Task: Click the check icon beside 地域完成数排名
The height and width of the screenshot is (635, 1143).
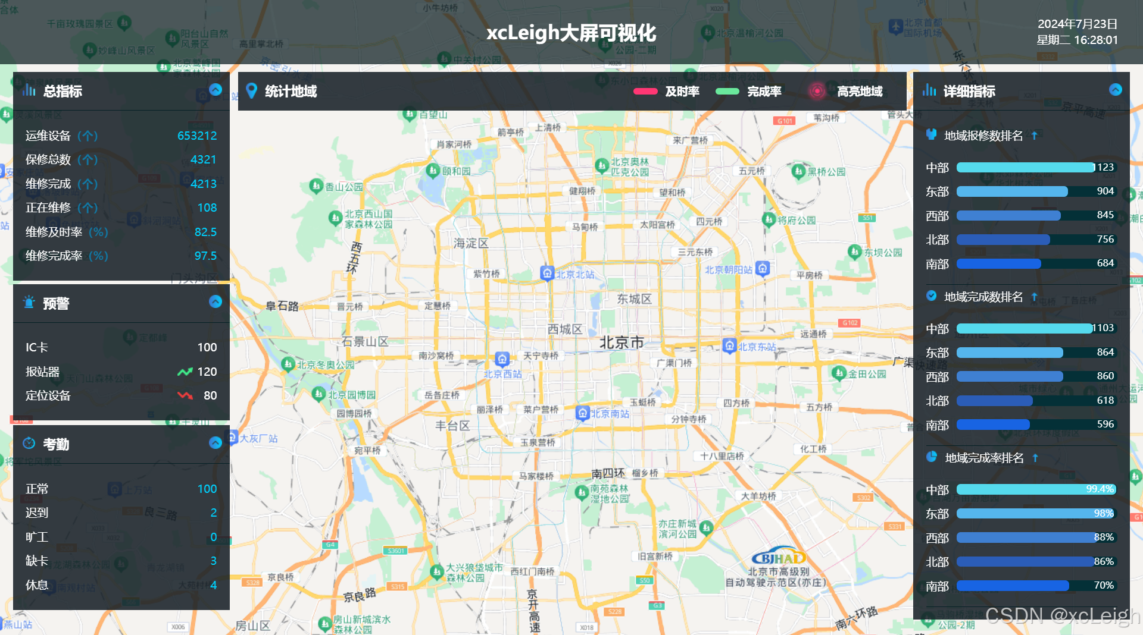Action: tap(932, 296)
